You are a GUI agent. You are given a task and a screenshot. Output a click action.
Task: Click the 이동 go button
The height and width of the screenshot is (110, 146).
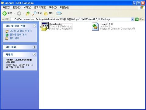click(x=140, y=19)
